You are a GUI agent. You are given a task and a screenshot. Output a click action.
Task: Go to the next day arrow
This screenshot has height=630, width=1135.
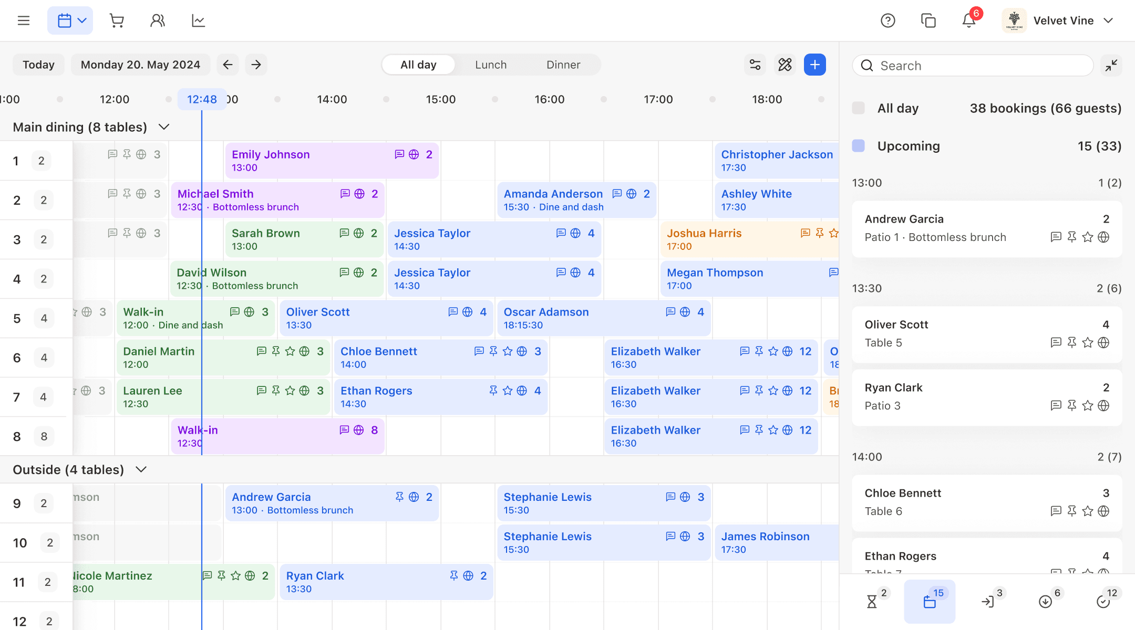click(256, 65)
